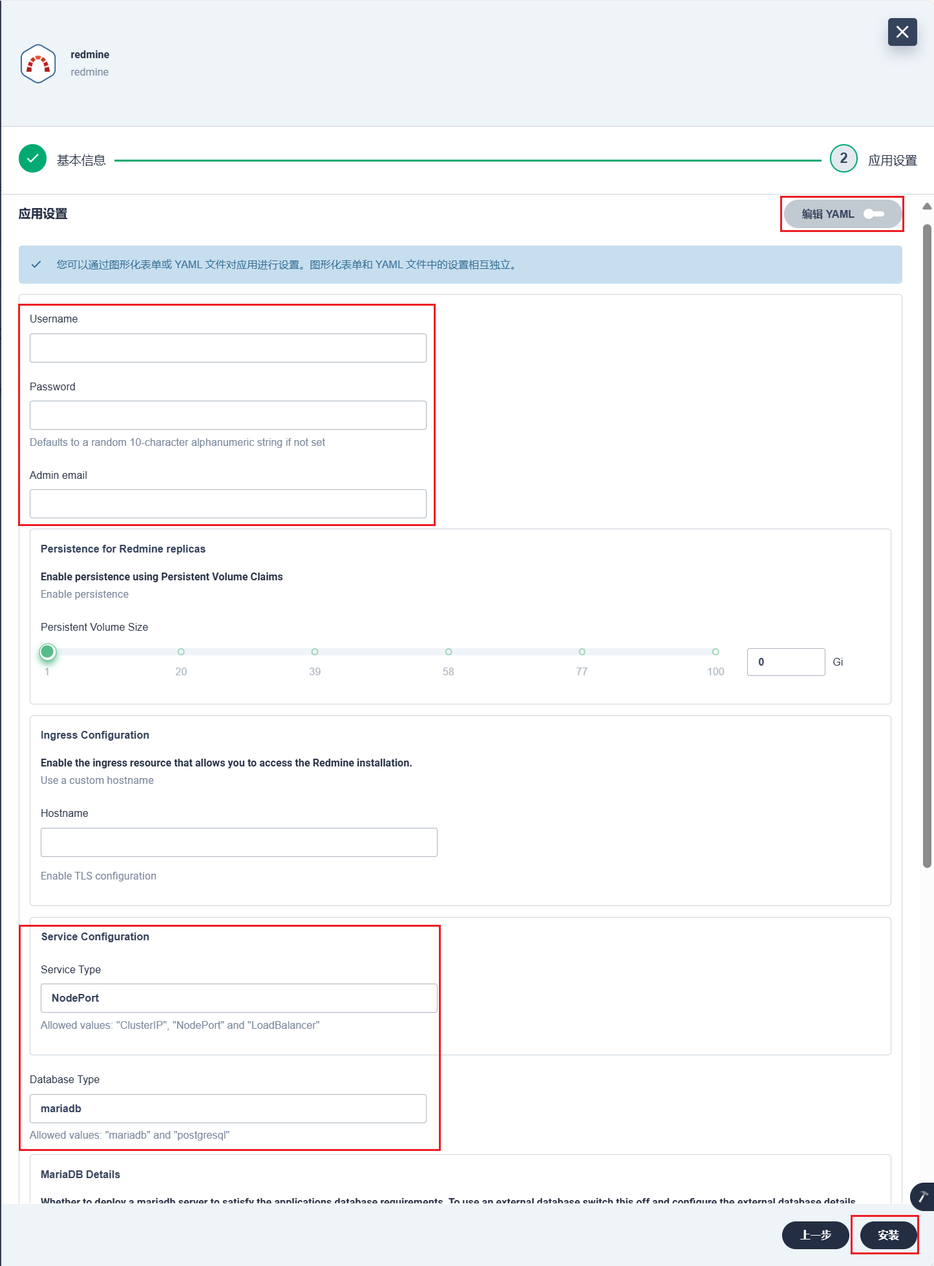Focus the Username input field
Image resolution: width=934 pixels, height=1266 pixels.
[x=228, y=348]
